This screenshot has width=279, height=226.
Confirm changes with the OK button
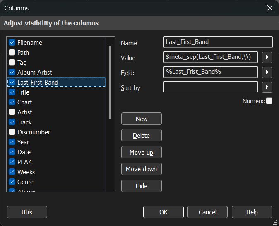[164, 212]
